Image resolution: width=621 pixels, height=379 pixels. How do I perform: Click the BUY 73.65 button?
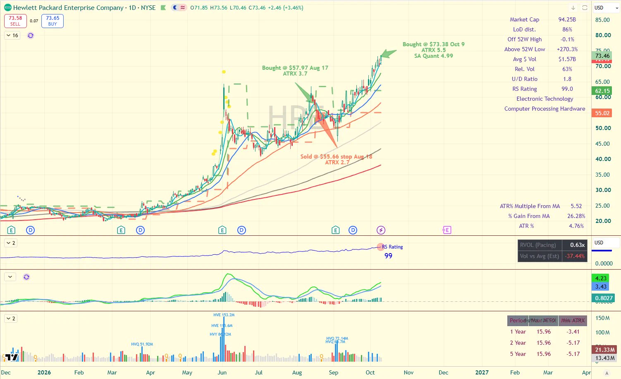click(53, 21)
